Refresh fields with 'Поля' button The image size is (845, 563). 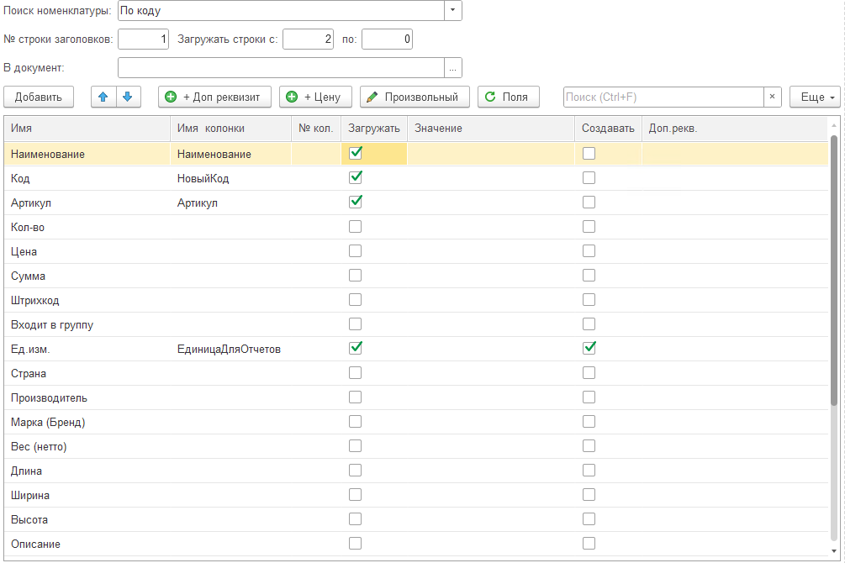pos(508,97)
